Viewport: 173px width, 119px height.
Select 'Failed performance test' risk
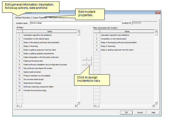point(50,61)
